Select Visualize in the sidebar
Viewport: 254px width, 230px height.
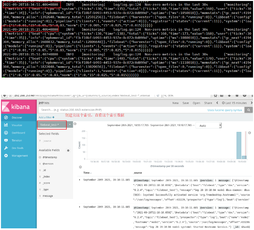pos(17,125)
